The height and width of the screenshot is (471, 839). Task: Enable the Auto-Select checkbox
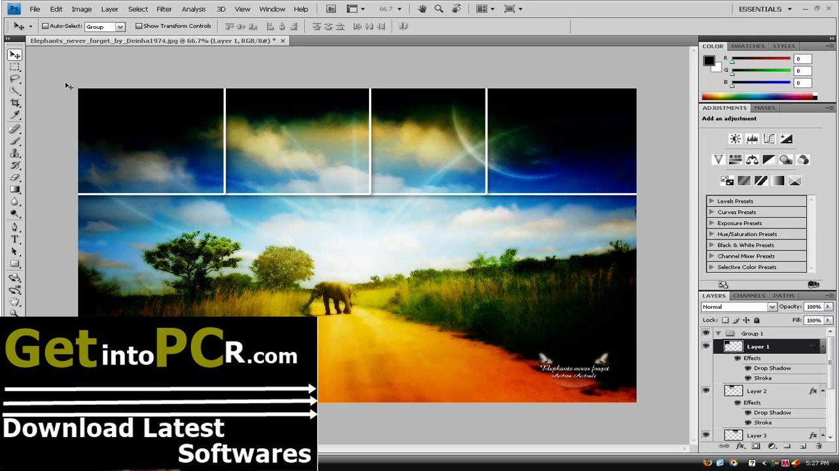[45, 26]
